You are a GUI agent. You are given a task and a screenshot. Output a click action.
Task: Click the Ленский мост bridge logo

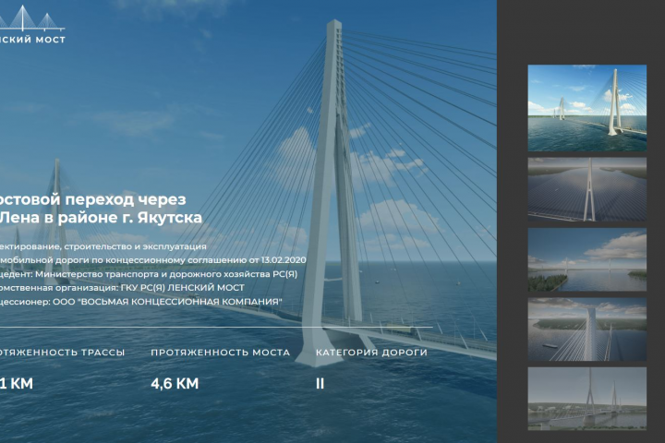click(x=32, y=25)
